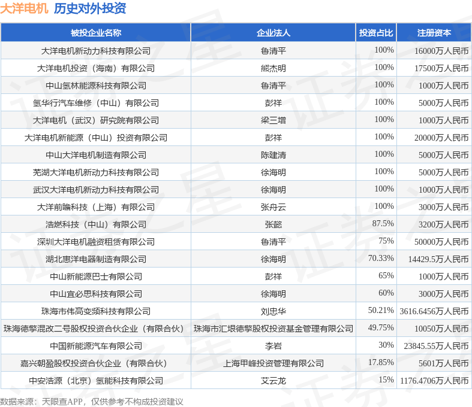472x407 pixels.
Task: Click 16000万人民币 registered capital
Action: pyautogui.click(x=441, y=51)
